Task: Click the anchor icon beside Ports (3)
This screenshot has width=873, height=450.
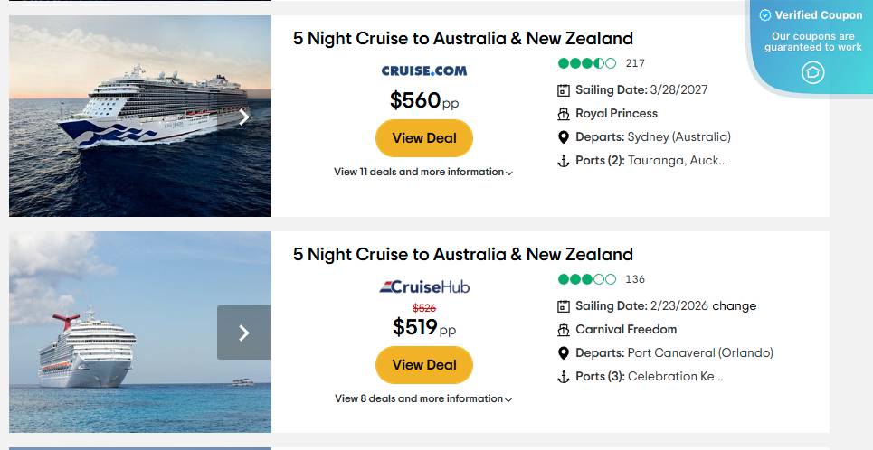Action: (x=564, y=377)
